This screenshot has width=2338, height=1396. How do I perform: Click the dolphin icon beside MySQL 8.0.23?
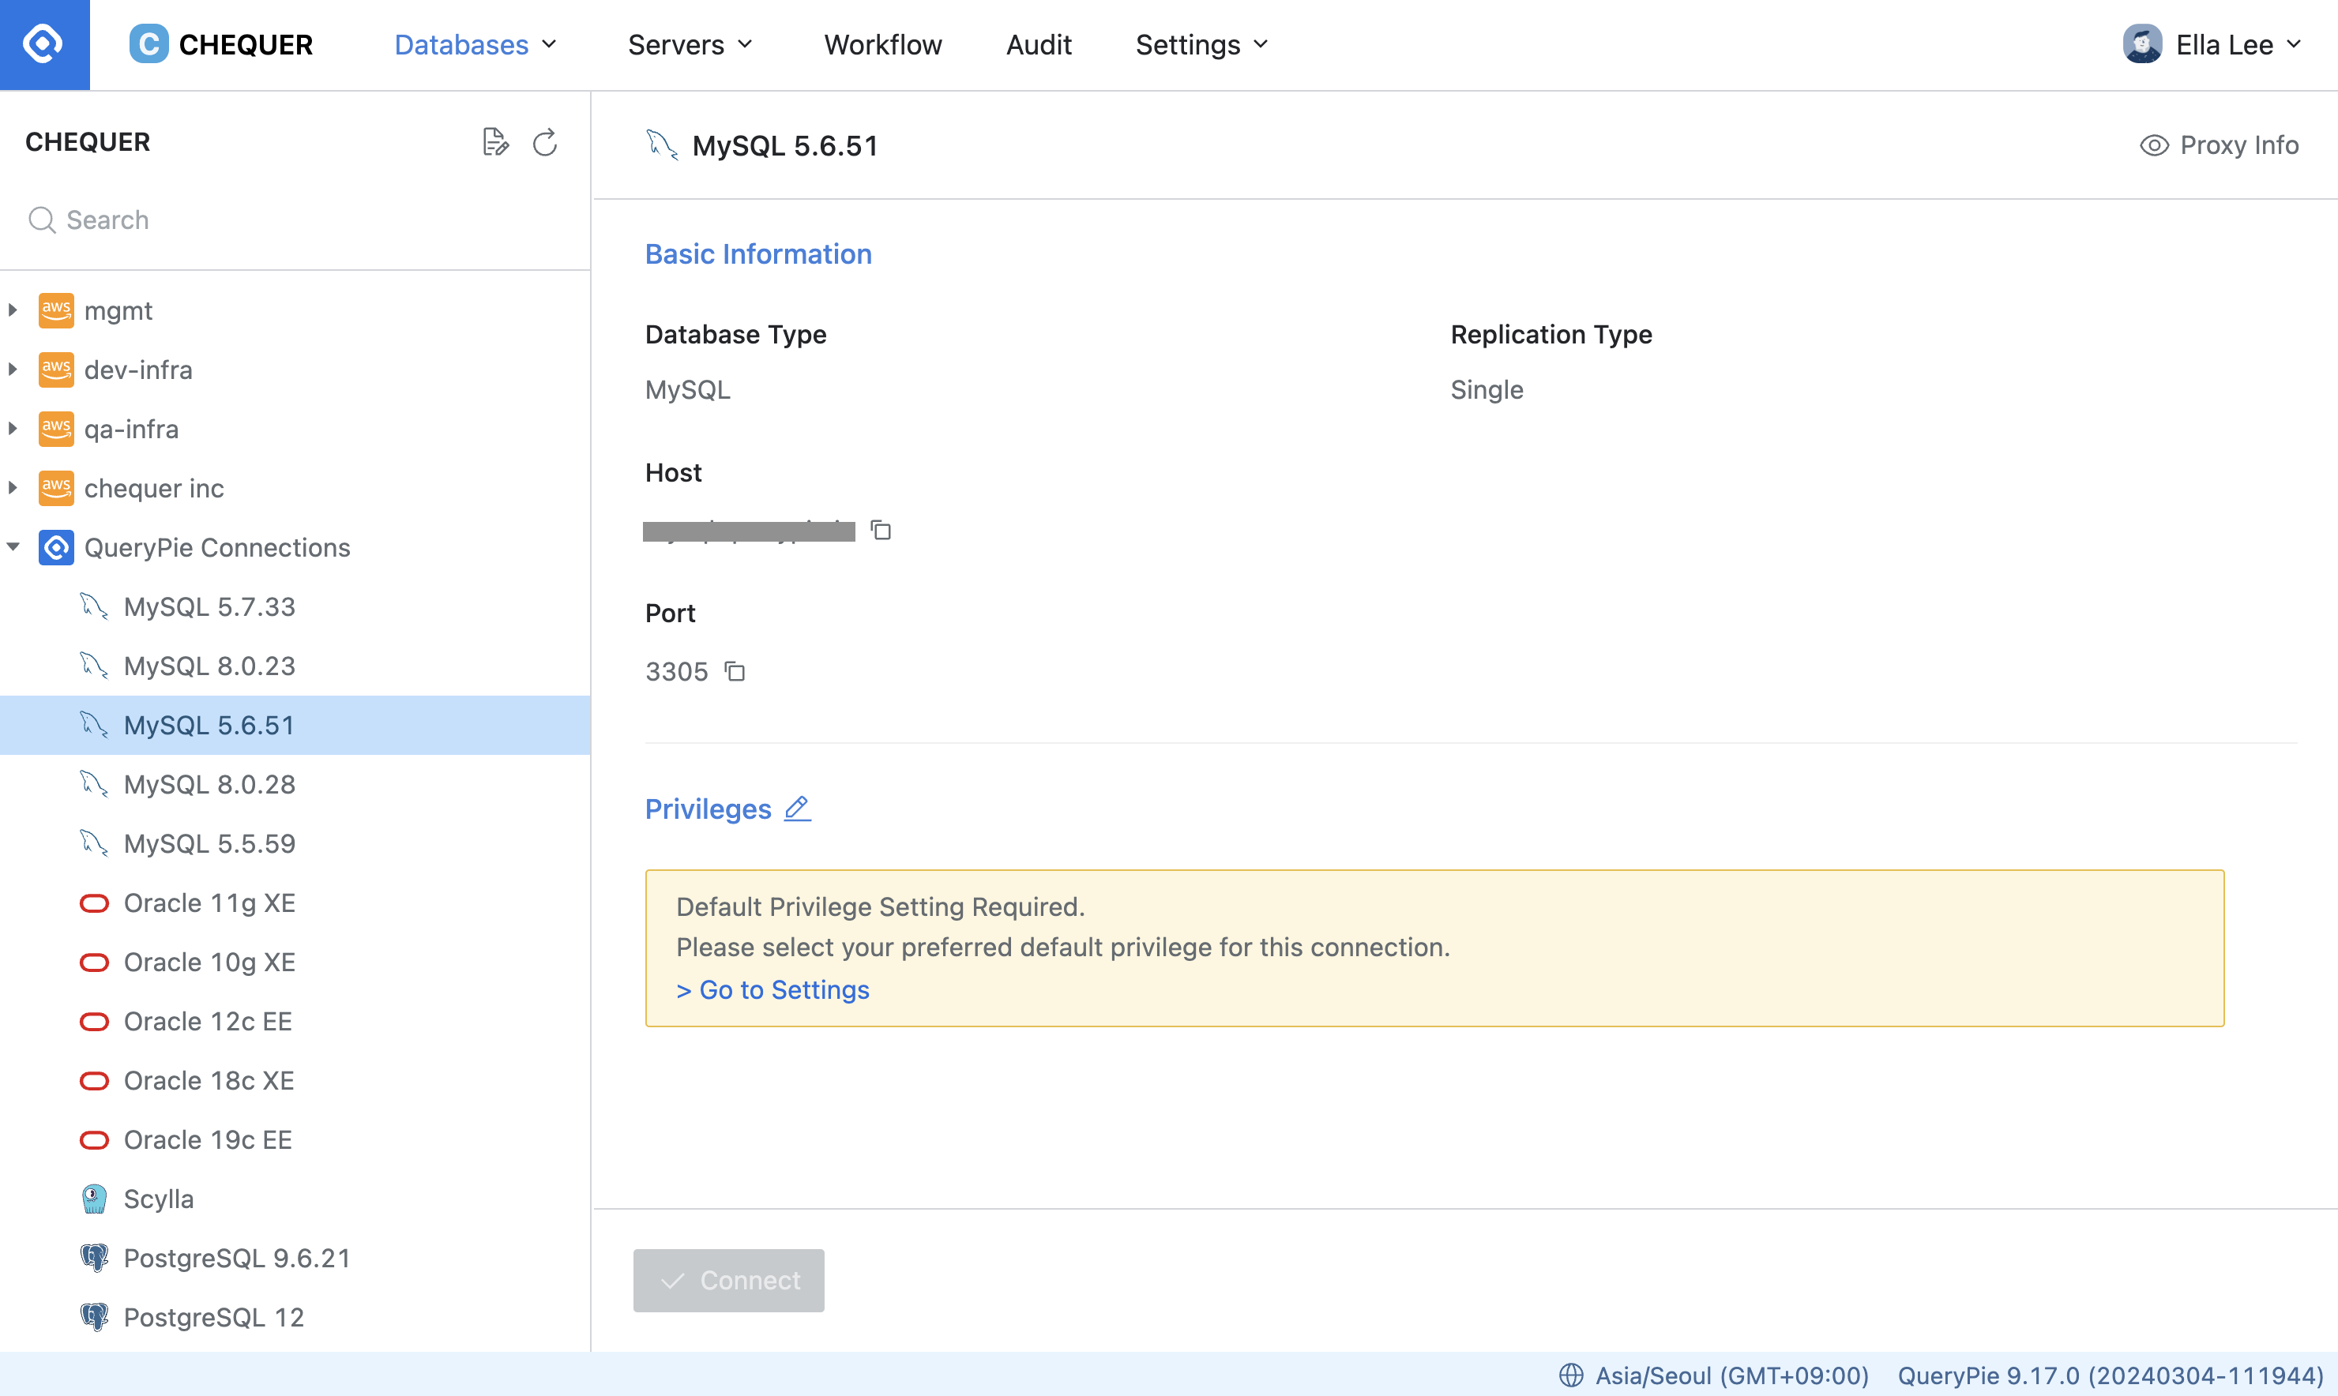tap(94, 666)
